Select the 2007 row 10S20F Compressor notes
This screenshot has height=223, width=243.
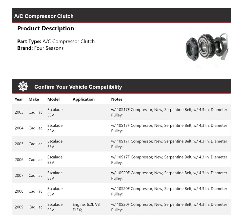coord(169,175)
